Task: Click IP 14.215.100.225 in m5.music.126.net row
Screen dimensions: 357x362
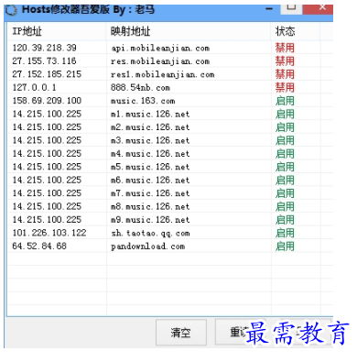Action: click(47, 167)
